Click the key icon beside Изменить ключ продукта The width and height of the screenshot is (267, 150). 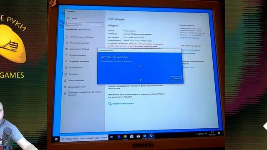pos(110,104)
